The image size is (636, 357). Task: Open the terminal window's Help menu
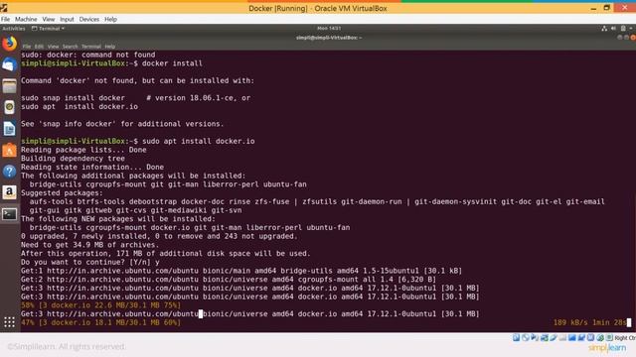coord(110,47)
